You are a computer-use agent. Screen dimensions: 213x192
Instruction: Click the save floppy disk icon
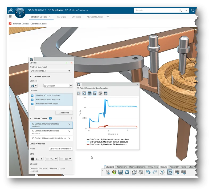(121, 172)
